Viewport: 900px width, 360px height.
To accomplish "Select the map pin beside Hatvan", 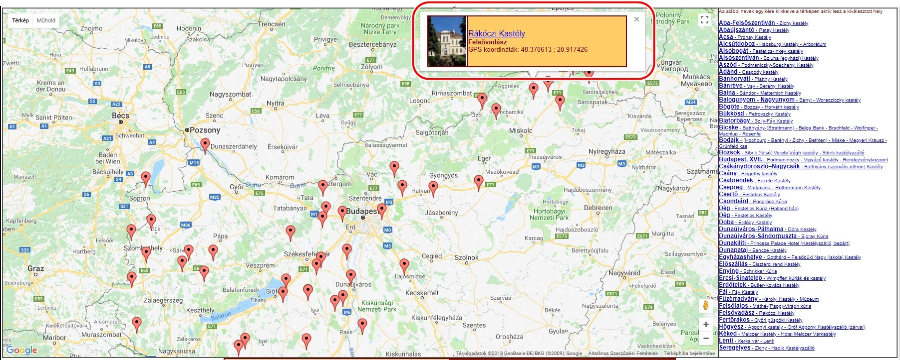I will tap(433, 188).
